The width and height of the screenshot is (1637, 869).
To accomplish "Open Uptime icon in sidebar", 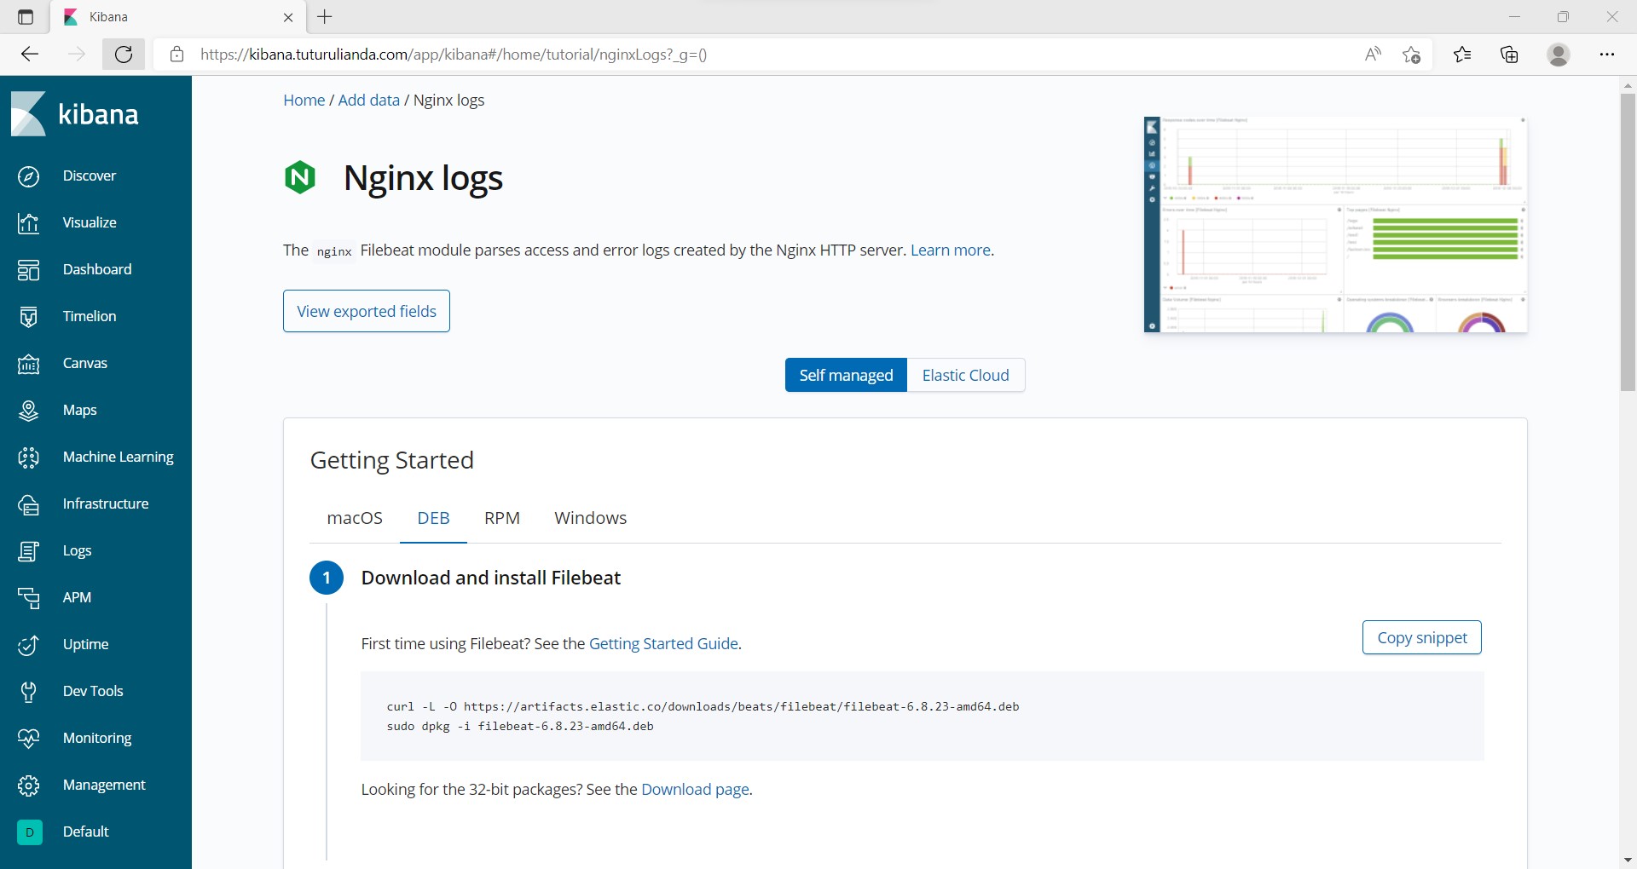I will (29, 645).
